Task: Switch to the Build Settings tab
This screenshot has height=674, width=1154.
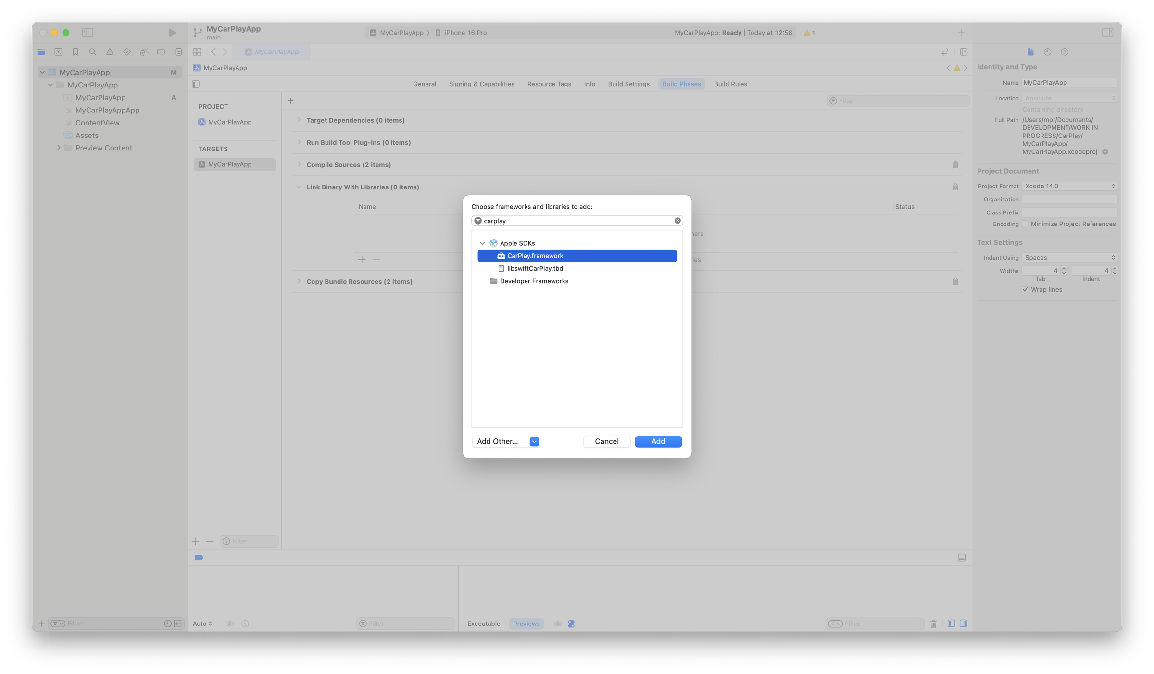Action: coord(628,84)
